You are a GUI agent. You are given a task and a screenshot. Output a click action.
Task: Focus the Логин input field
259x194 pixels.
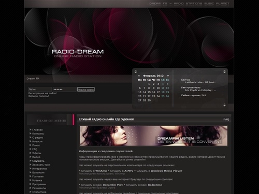(x=40, y=89)
